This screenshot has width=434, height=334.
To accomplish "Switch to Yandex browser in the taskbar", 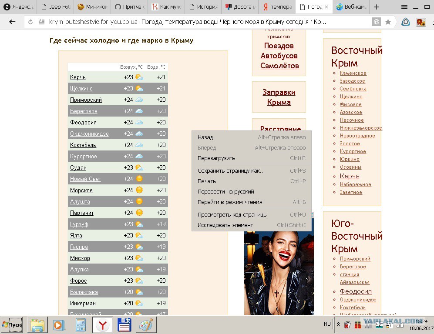I will 102,325.
